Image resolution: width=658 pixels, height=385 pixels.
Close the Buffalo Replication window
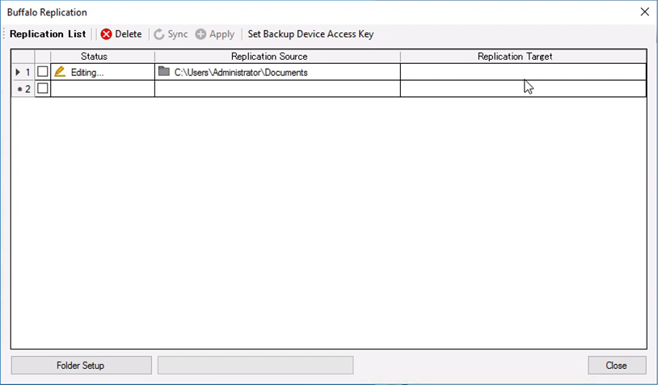pyautogui.click(x=644, y=12)
